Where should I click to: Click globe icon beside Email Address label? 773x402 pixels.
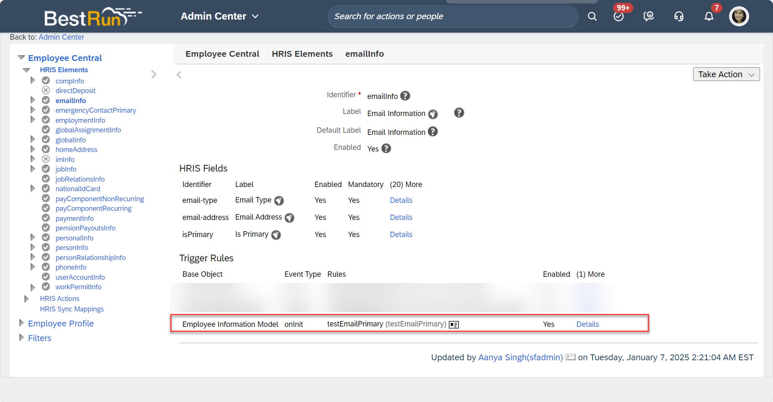pos(289,218)
